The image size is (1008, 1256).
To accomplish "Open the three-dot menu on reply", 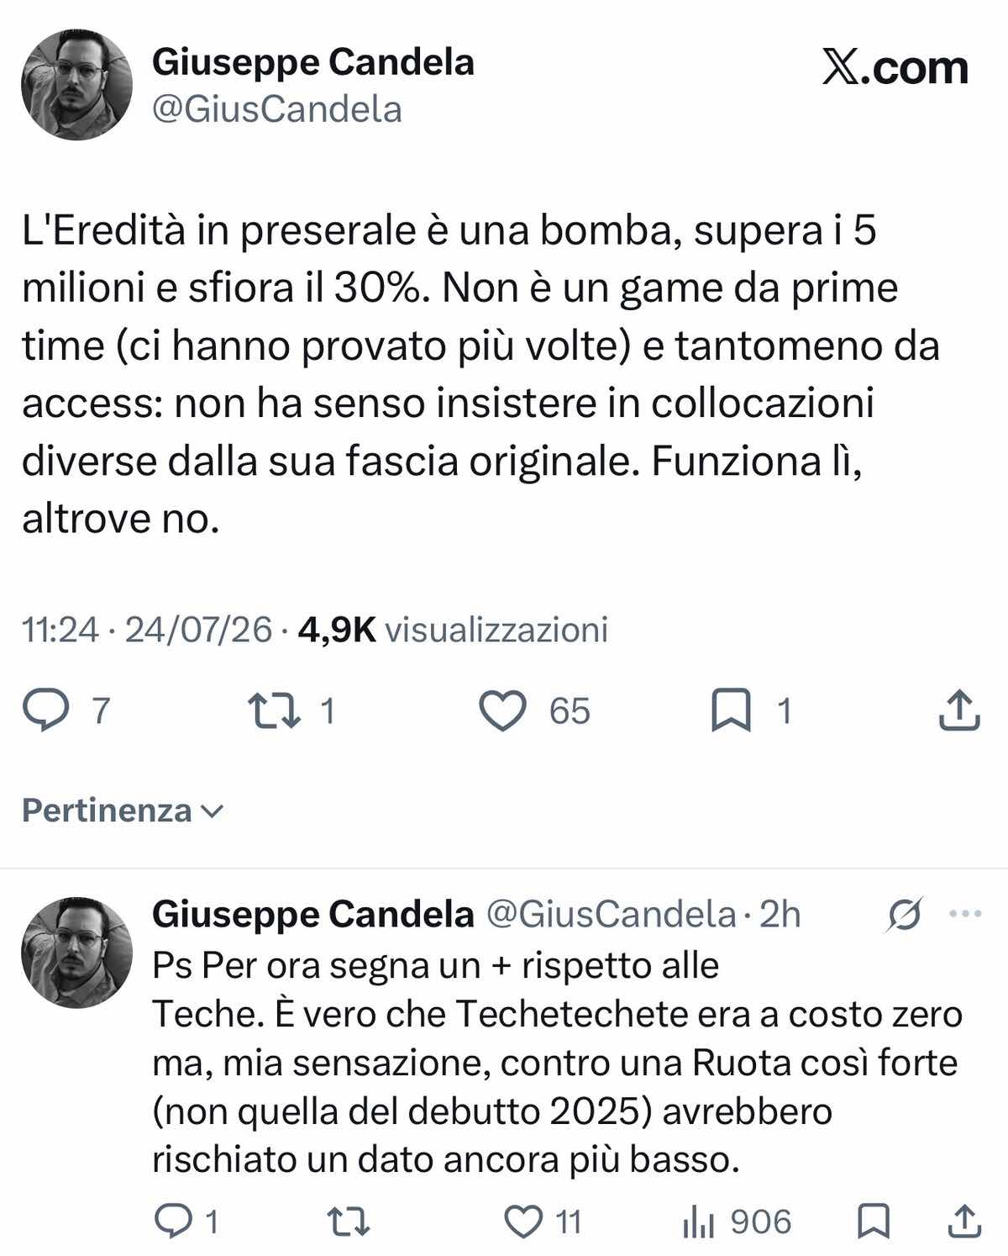I will (x=964, y=914).
